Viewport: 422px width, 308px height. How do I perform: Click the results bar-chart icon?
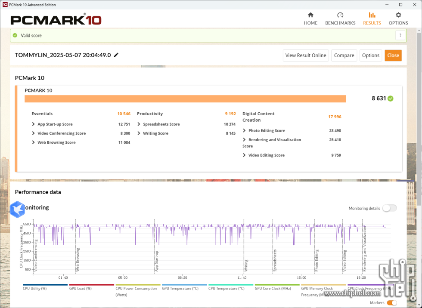point(372,15)
